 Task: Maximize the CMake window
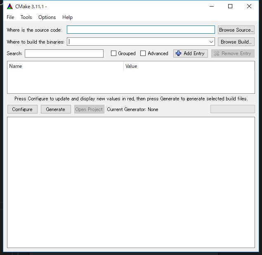230,6
